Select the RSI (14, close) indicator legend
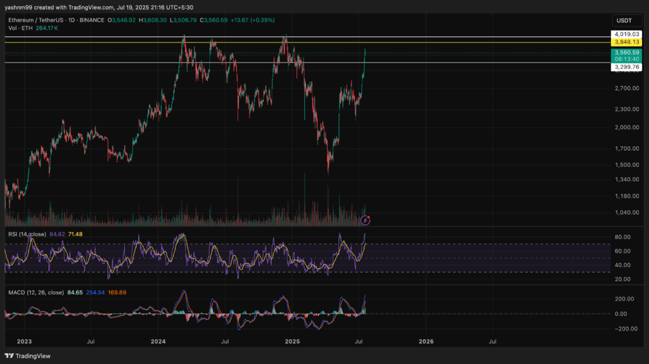The width and height of the screenshot is (649, 364). click(27, 234)
